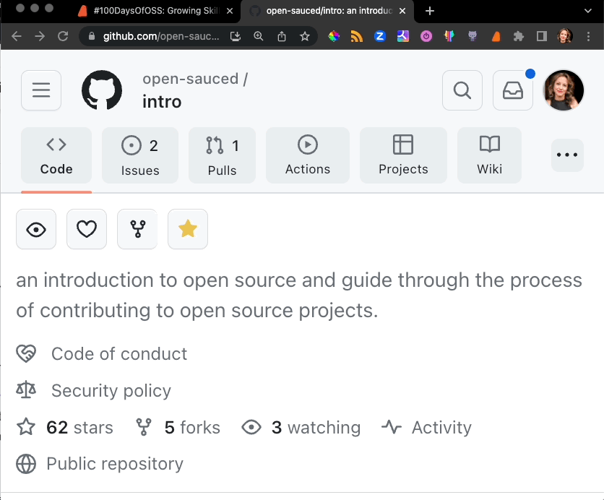Go forward with the browser forward arrow
This screenshot has width=604, height=500.
pos(40,36)
